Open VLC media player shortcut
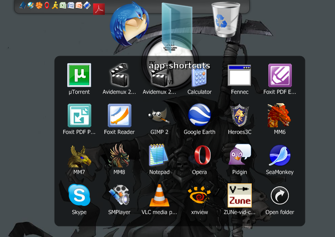The image size is (335, 237). pos(159,195)
